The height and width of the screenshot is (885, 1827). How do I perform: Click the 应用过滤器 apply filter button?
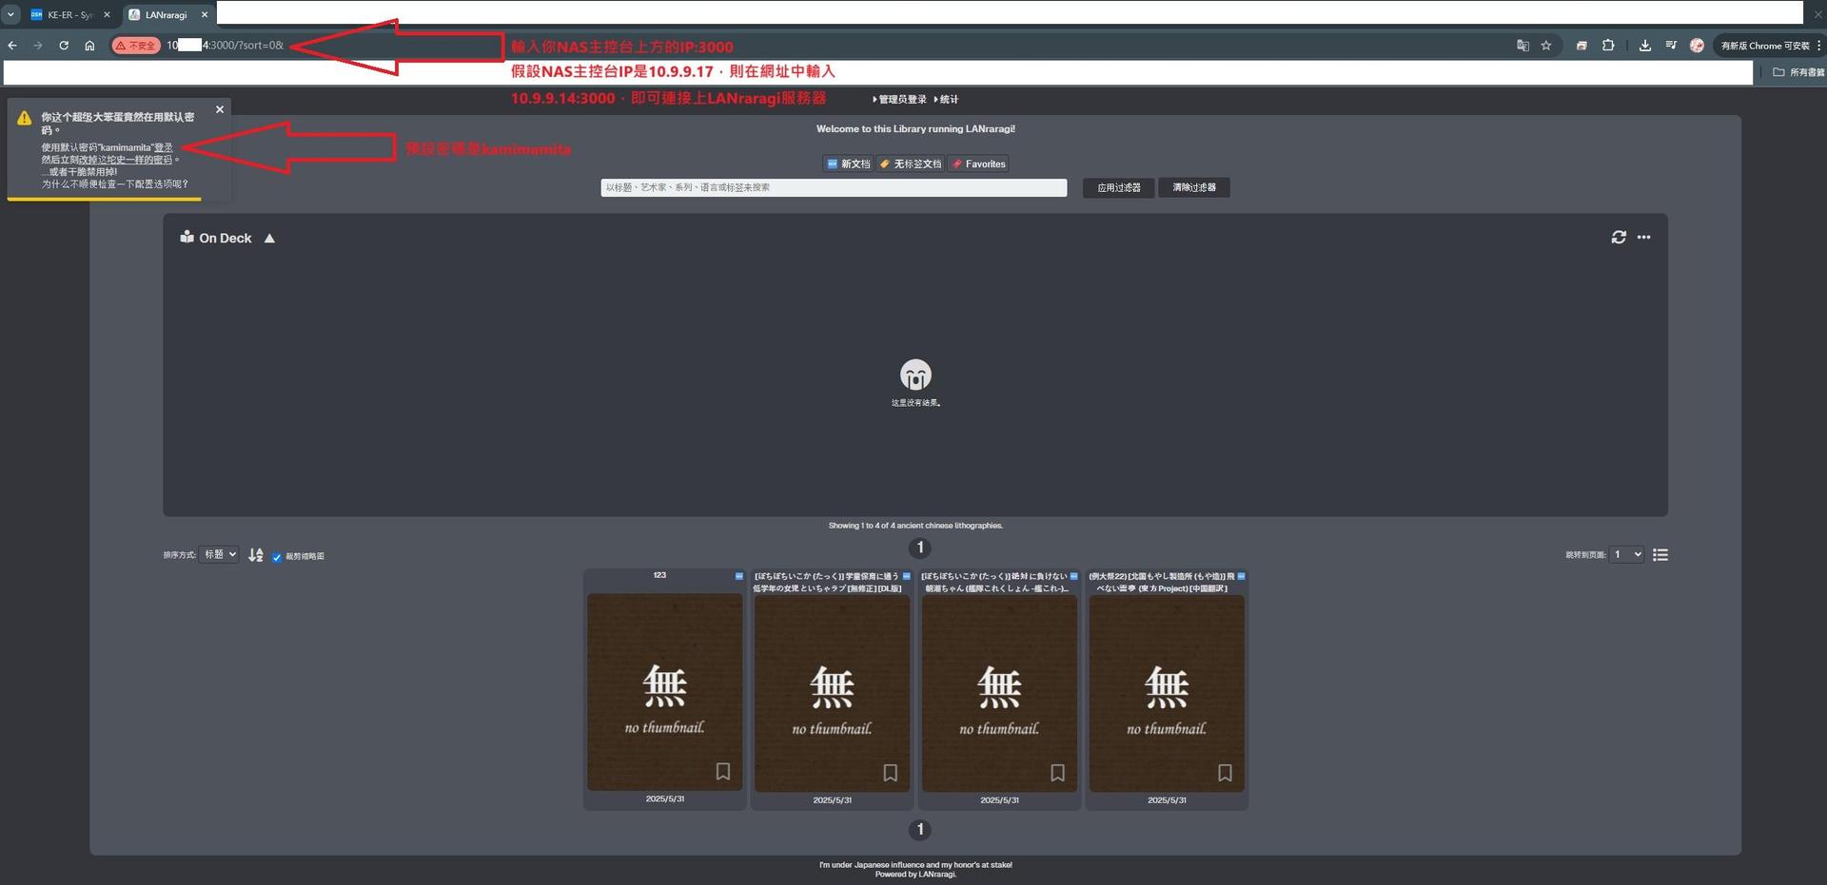pos(1118,188)
